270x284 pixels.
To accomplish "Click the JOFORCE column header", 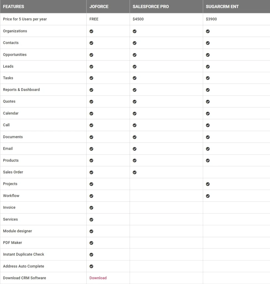I will (x=99, y=6).
